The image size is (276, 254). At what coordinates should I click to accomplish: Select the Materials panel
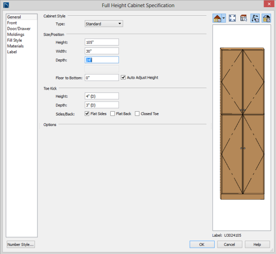point(15,46)
